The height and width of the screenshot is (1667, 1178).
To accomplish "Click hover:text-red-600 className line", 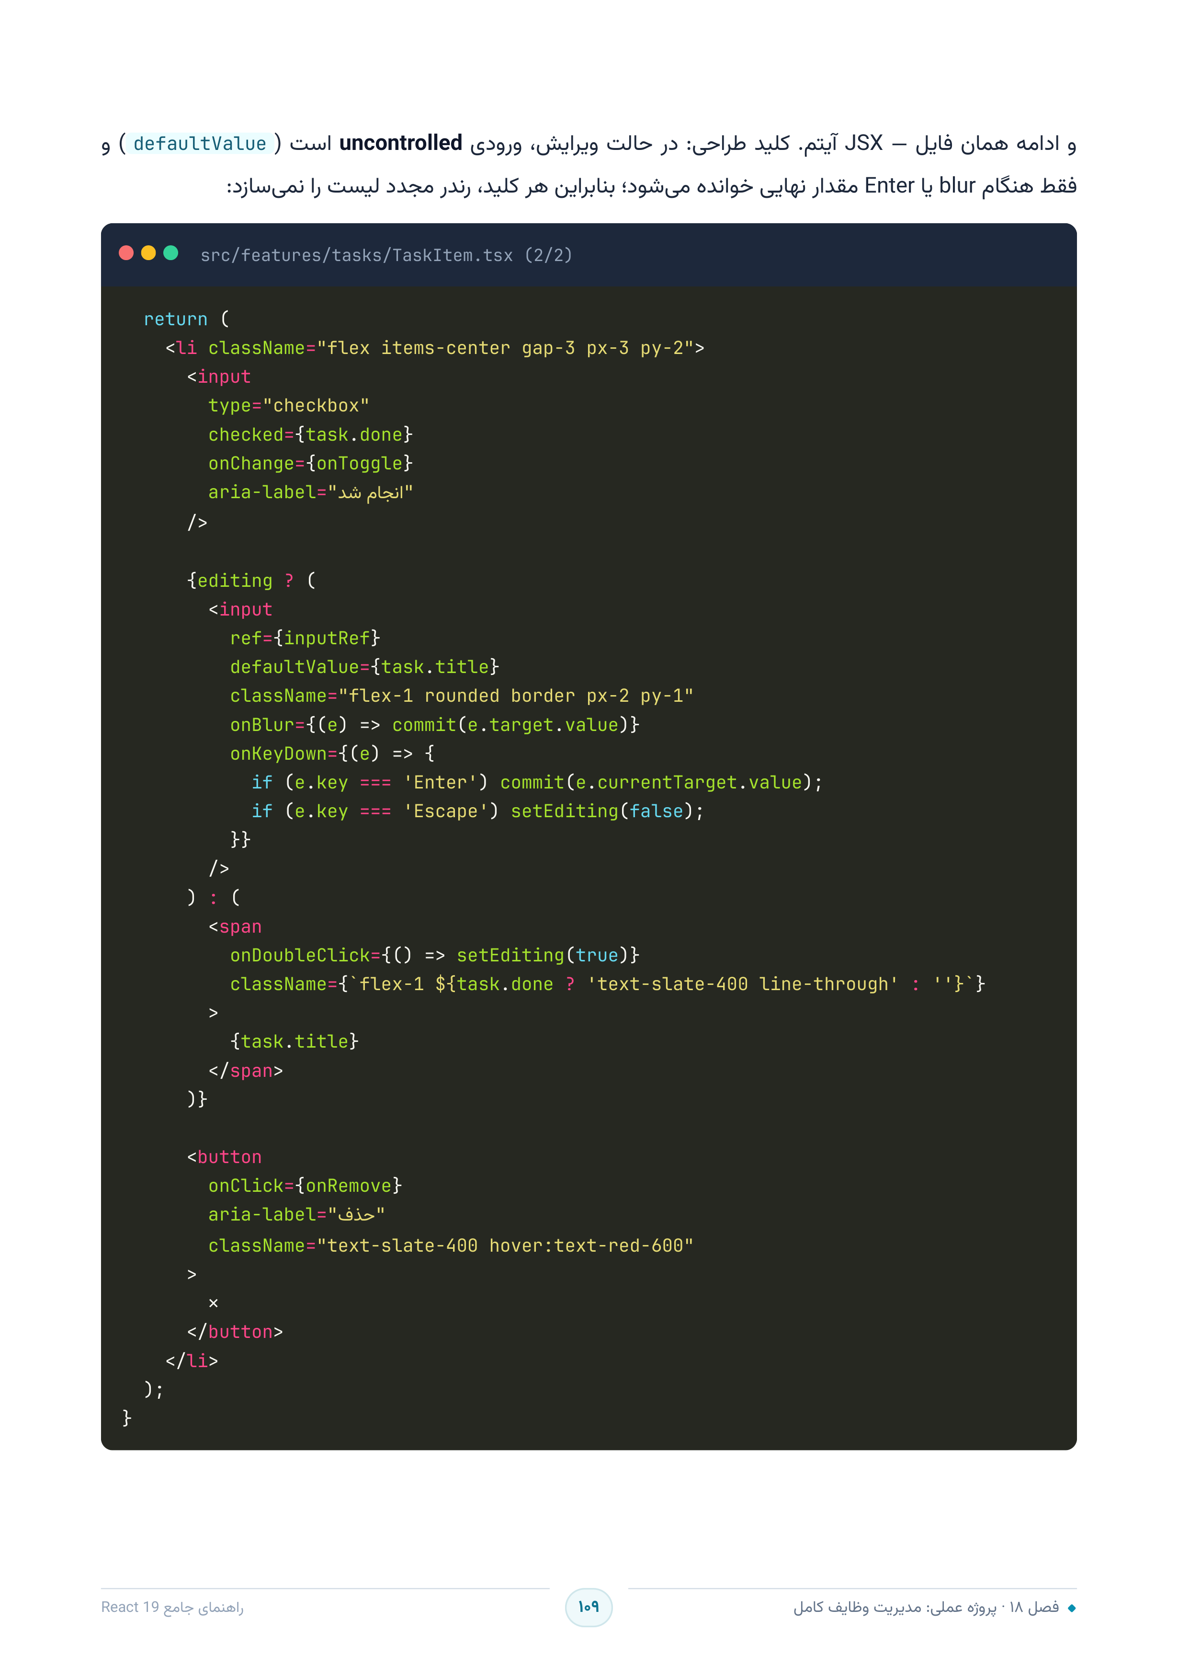I will (451, 1245).
